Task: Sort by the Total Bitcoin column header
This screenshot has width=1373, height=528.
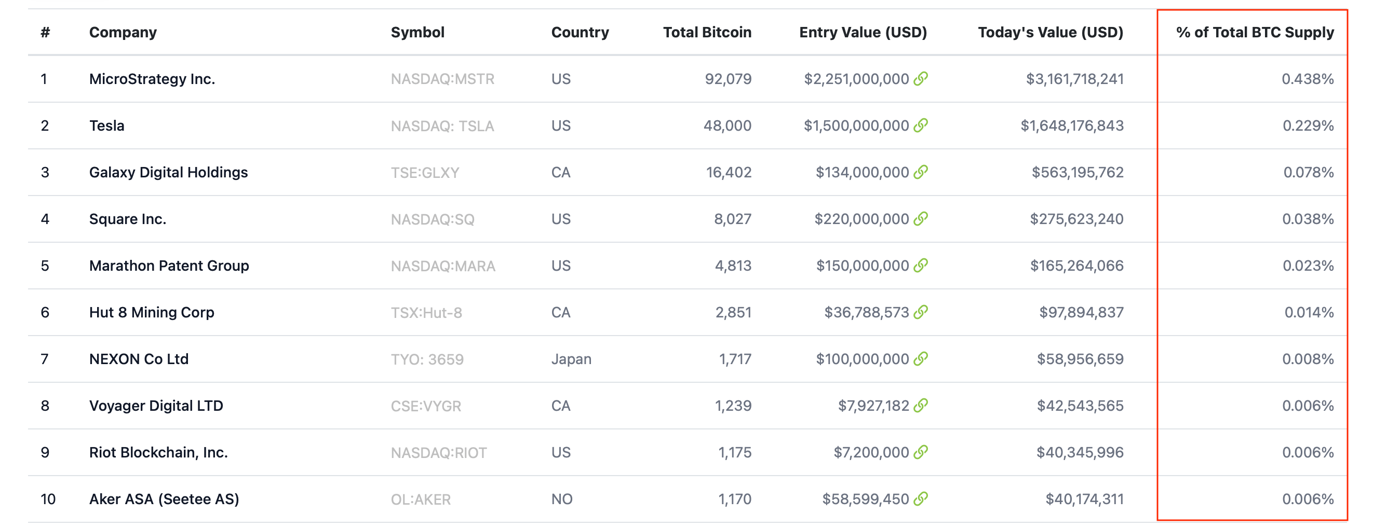Action: click(x=707, y=33)
